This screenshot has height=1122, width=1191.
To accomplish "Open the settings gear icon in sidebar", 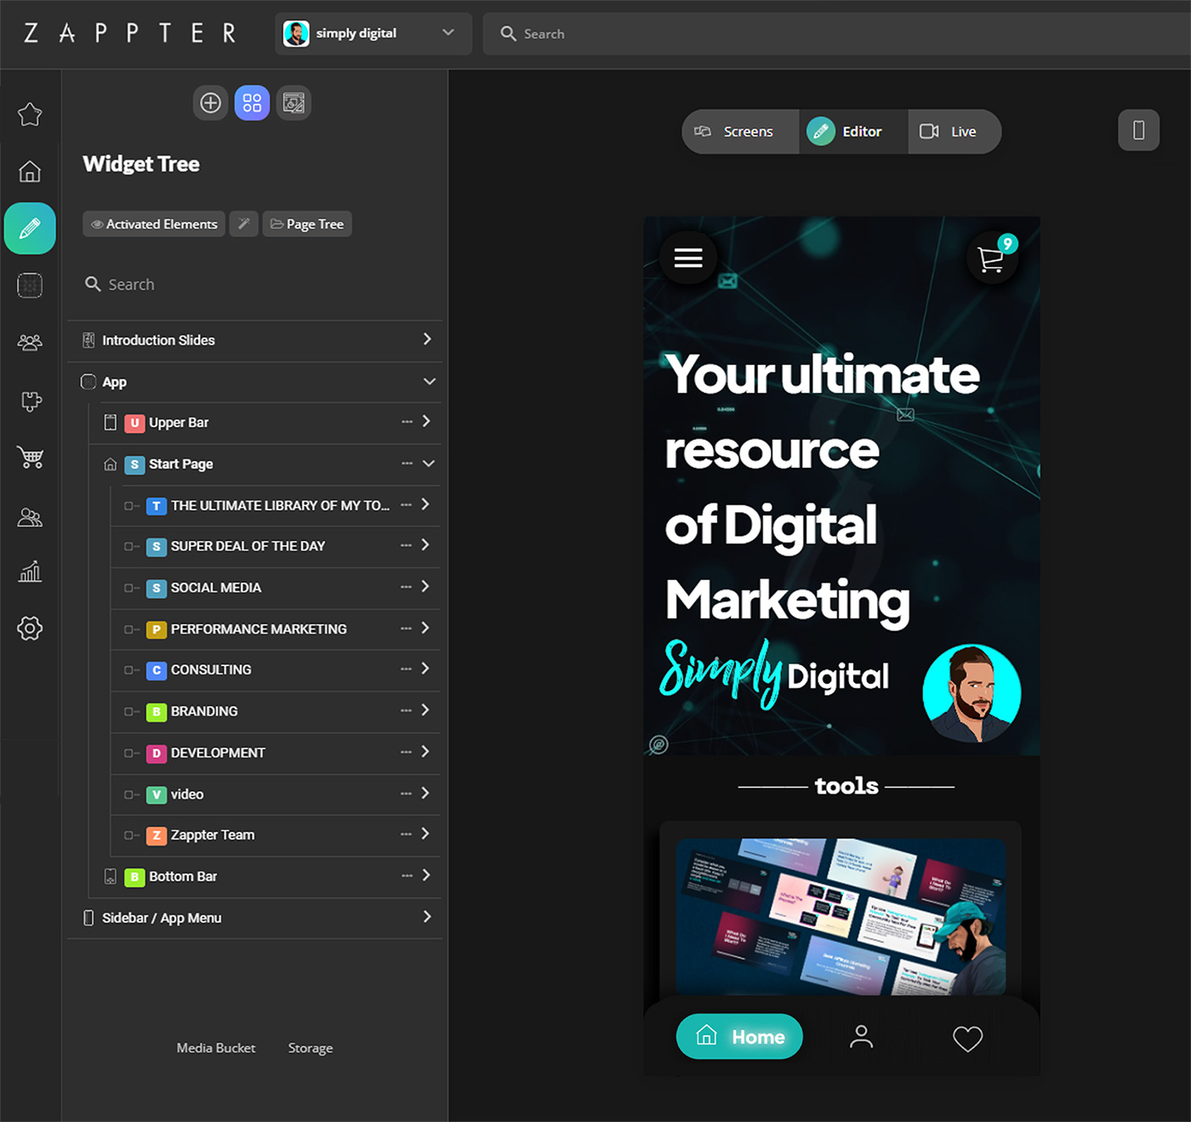I will (x=30, y=629).
